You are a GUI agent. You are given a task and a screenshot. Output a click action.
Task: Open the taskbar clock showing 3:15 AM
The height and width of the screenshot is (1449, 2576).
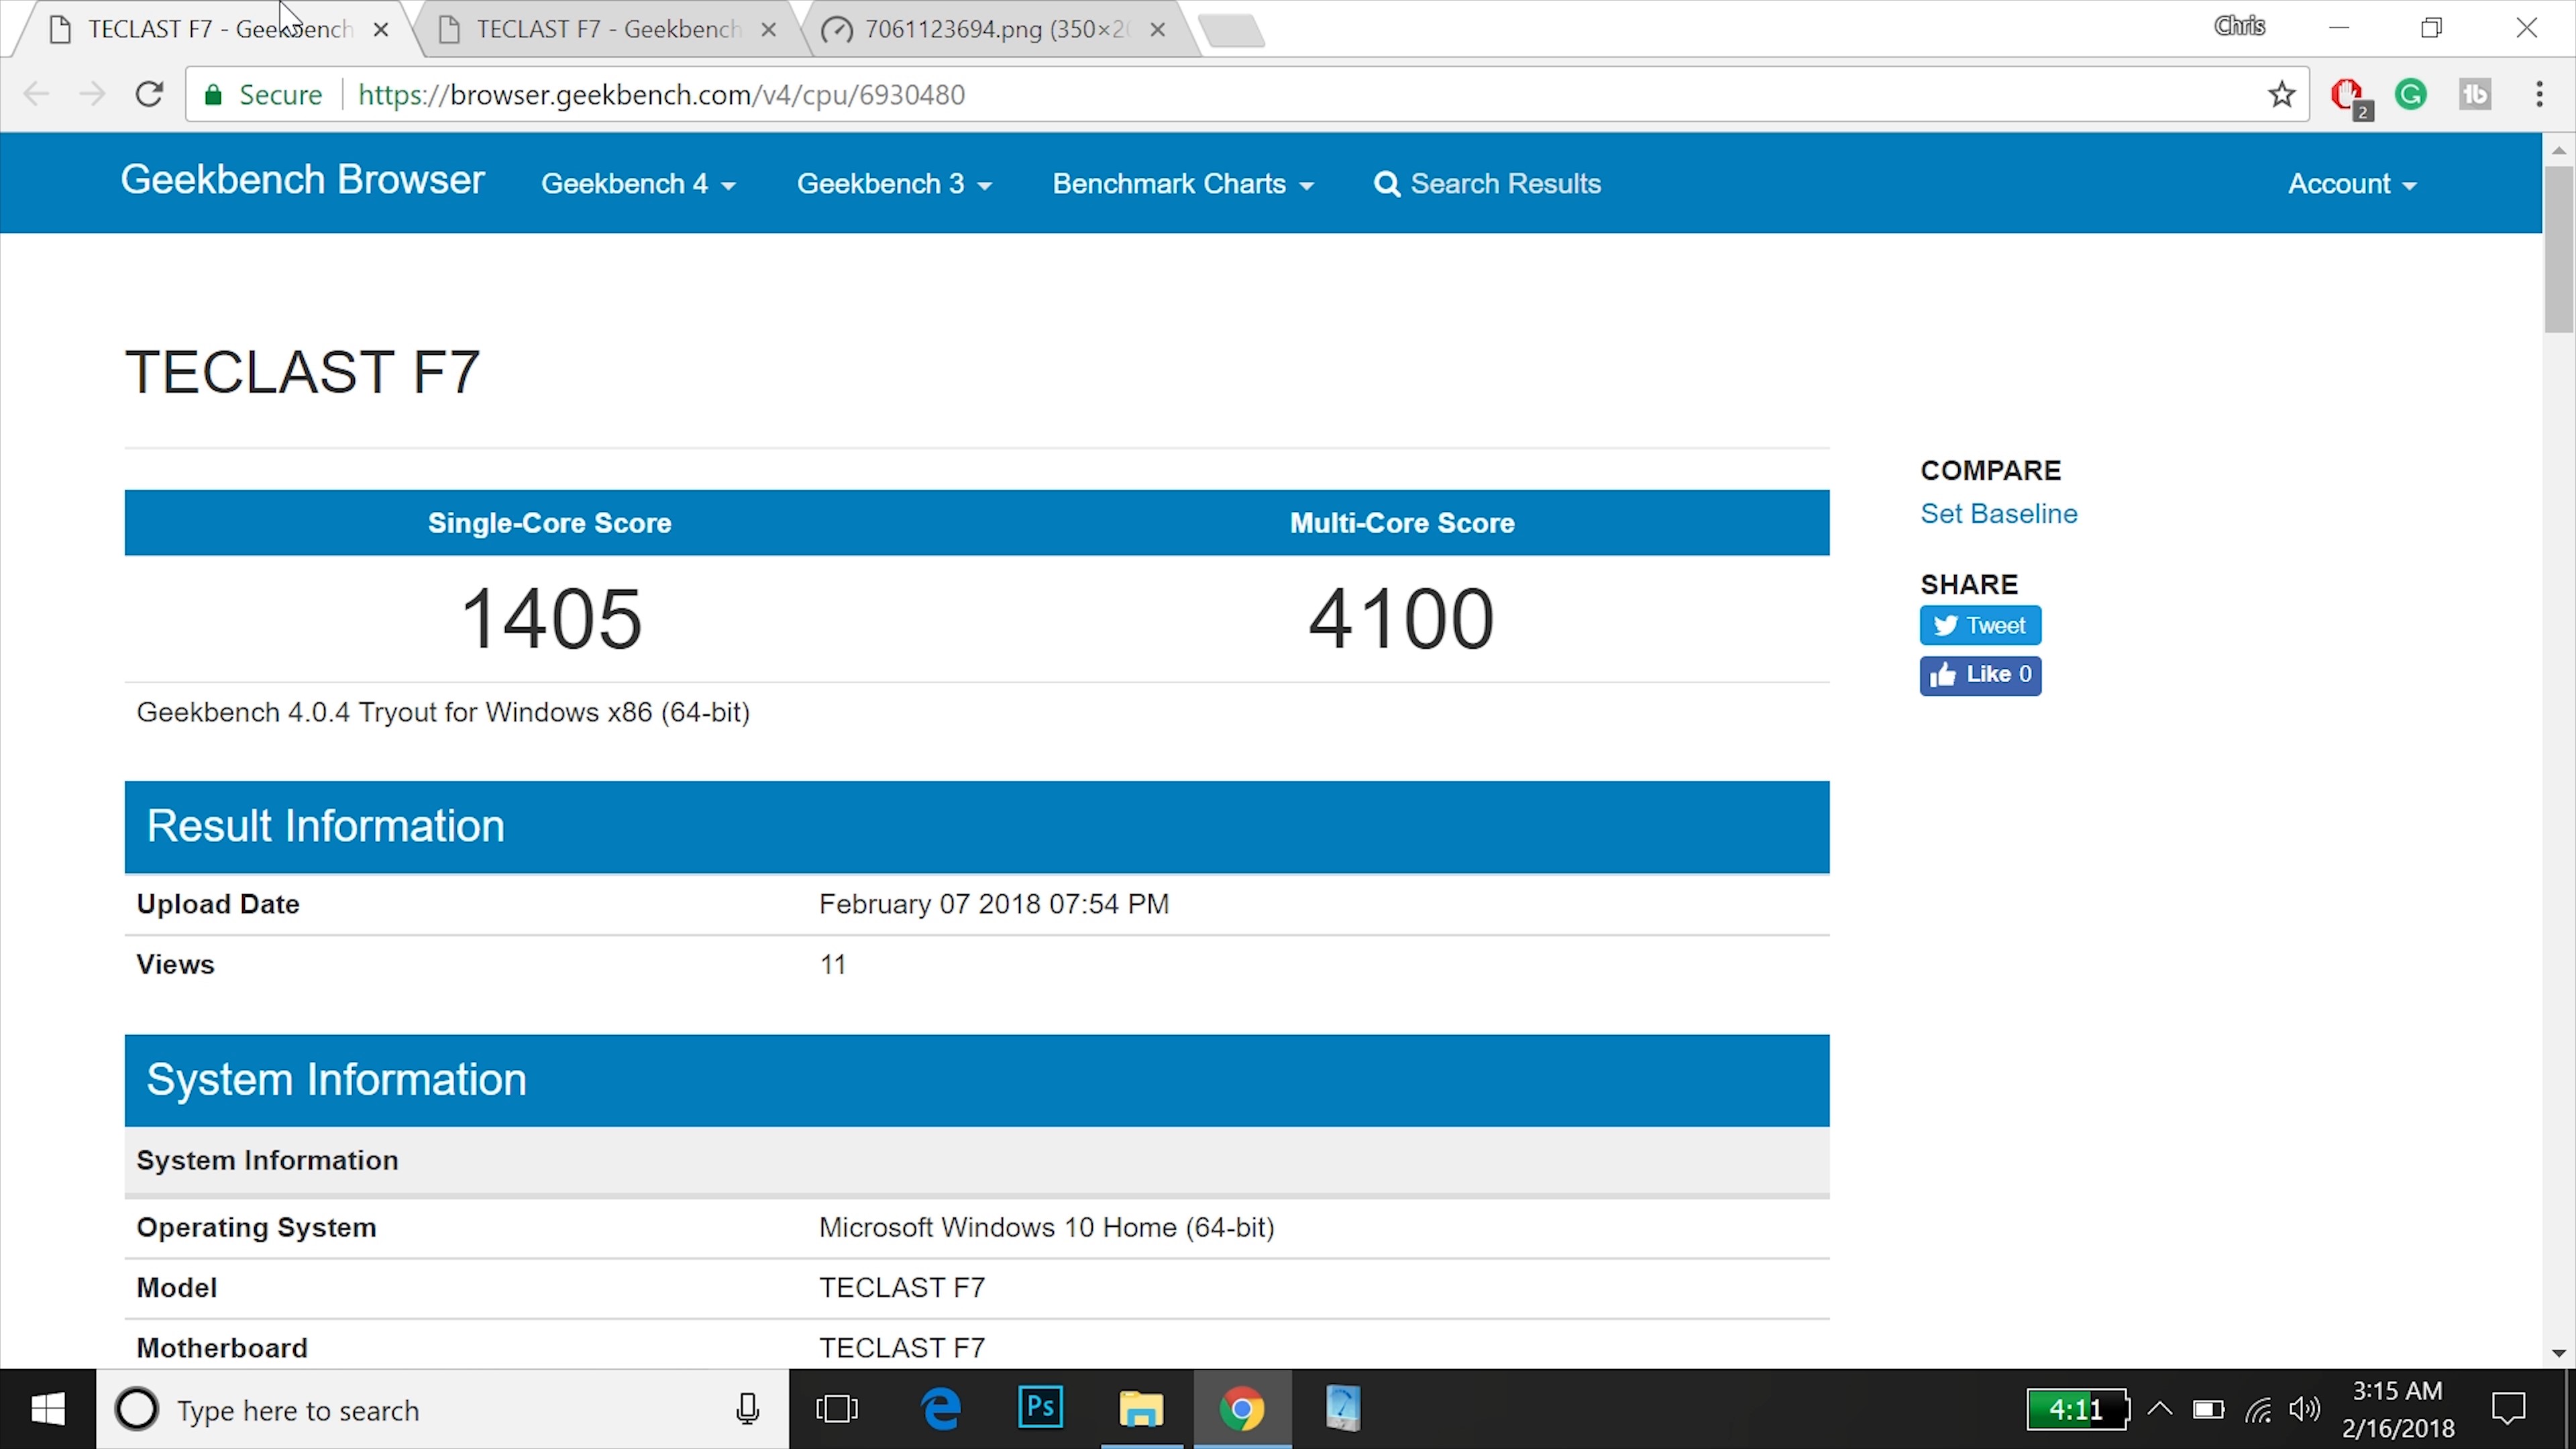[x=2397, y=1410]
